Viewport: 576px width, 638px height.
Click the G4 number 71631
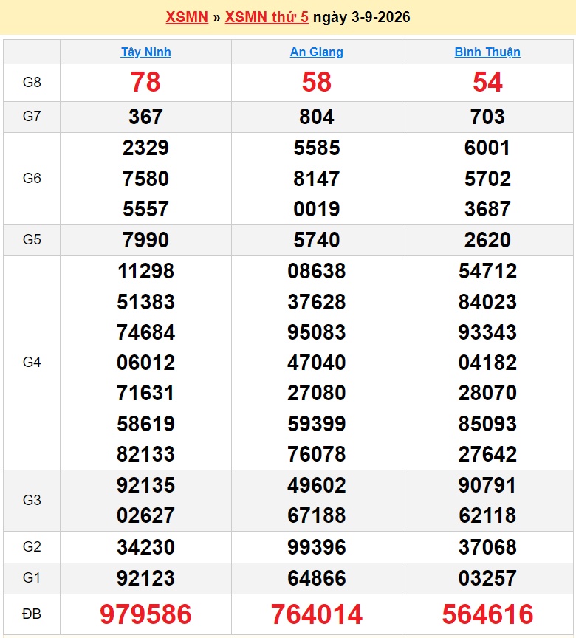pos(145,393)
